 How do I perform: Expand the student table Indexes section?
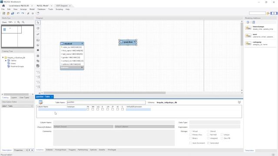[x=82, y=68]
